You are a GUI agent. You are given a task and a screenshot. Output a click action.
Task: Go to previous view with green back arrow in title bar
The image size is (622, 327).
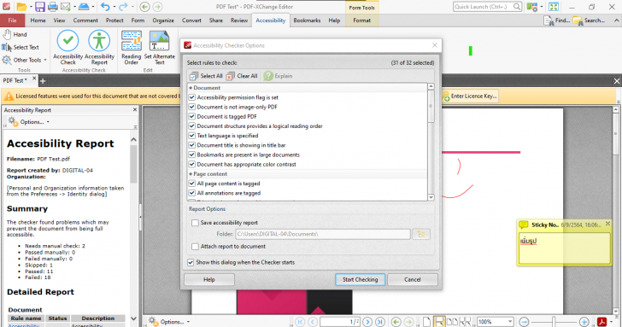[144, 7]
